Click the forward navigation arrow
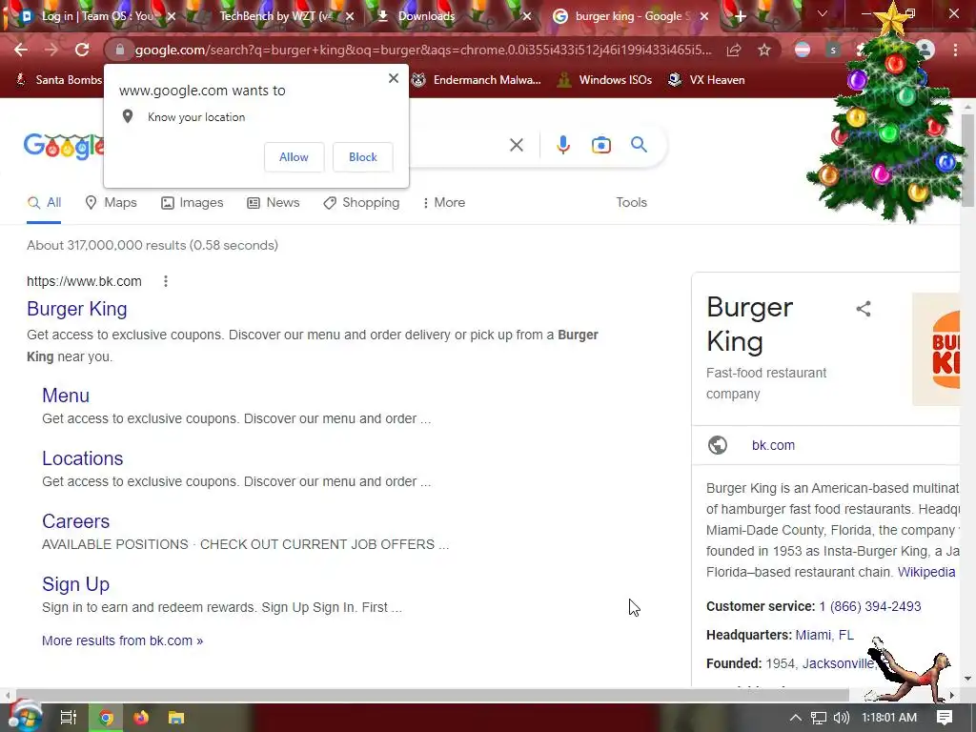976x732 pixels. 51,50
